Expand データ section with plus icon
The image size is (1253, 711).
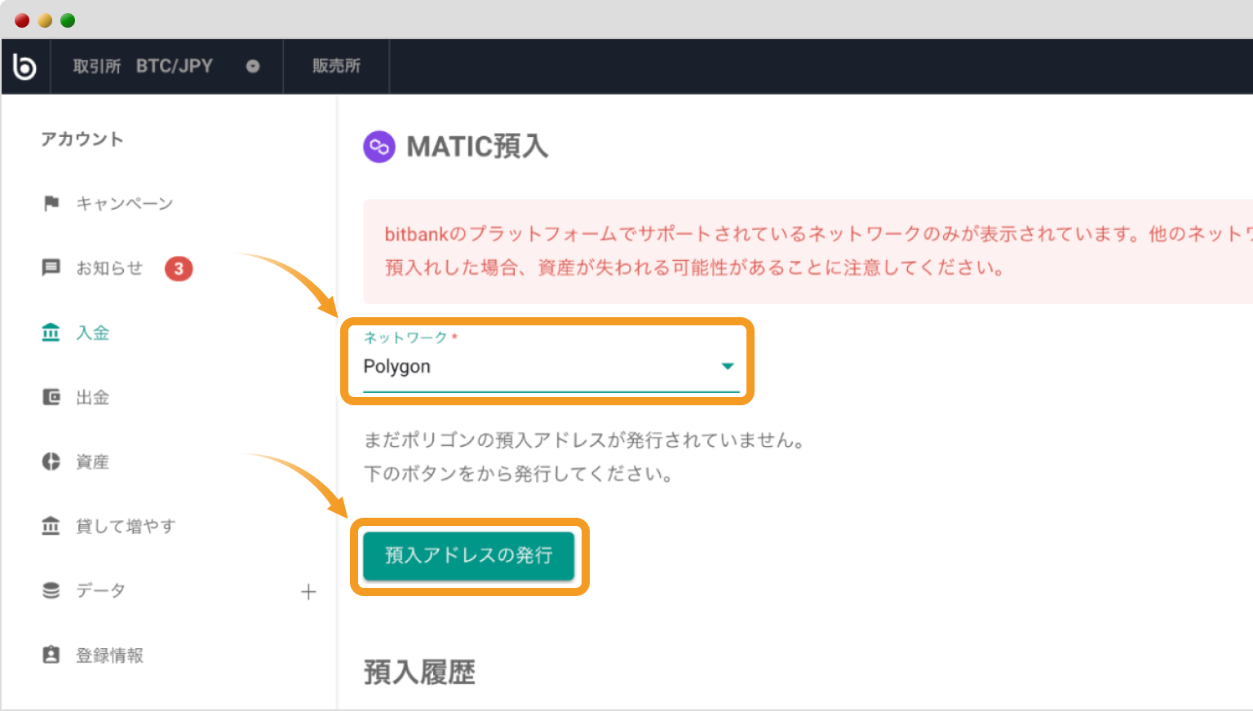(308, 592)
